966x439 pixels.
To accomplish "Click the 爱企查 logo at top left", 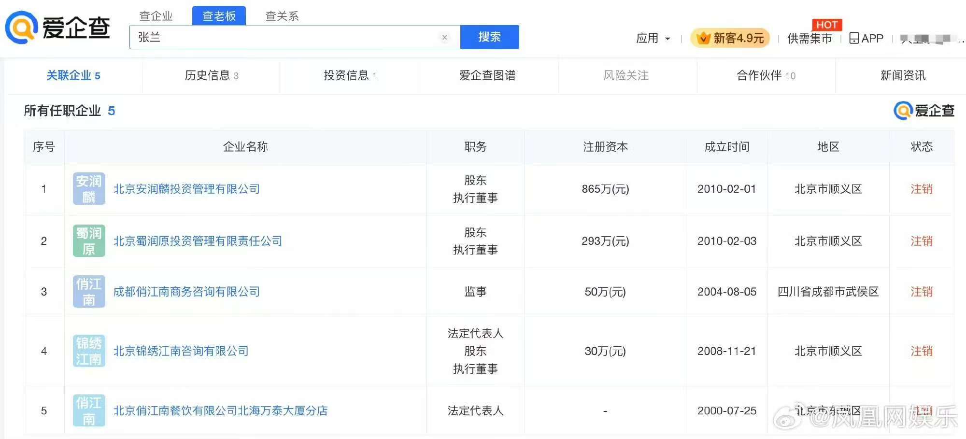I will pyautogui.click(x=57, y=28).
